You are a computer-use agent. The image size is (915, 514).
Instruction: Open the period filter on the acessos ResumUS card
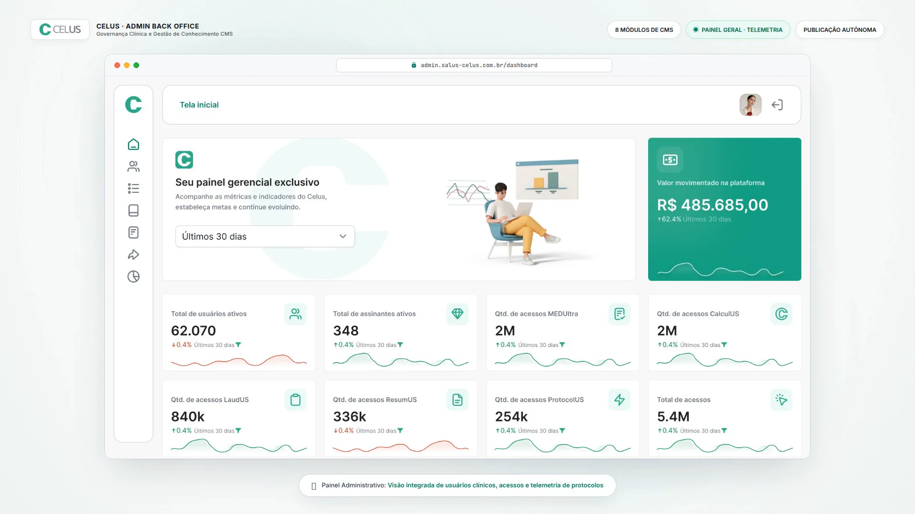400,431
